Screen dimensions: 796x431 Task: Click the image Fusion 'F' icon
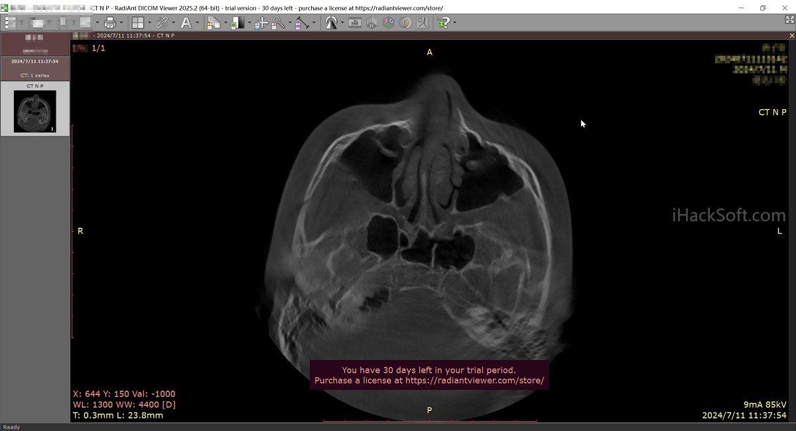pyautogui.click(x=405, y=23)
